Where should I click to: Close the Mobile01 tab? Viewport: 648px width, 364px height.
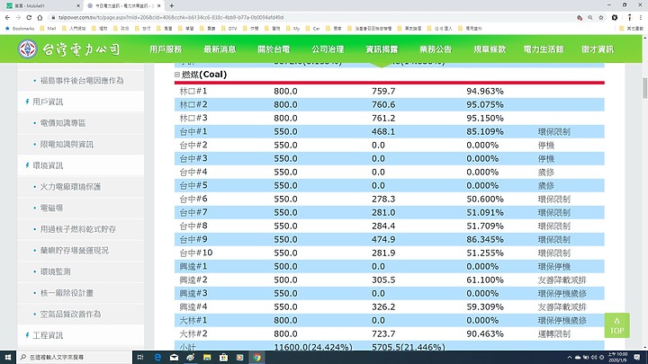[78, 5]
